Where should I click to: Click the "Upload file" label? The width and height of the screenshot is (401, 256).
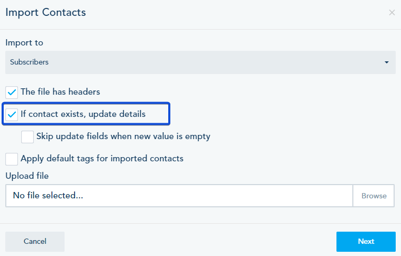click(x=27, y=176)
